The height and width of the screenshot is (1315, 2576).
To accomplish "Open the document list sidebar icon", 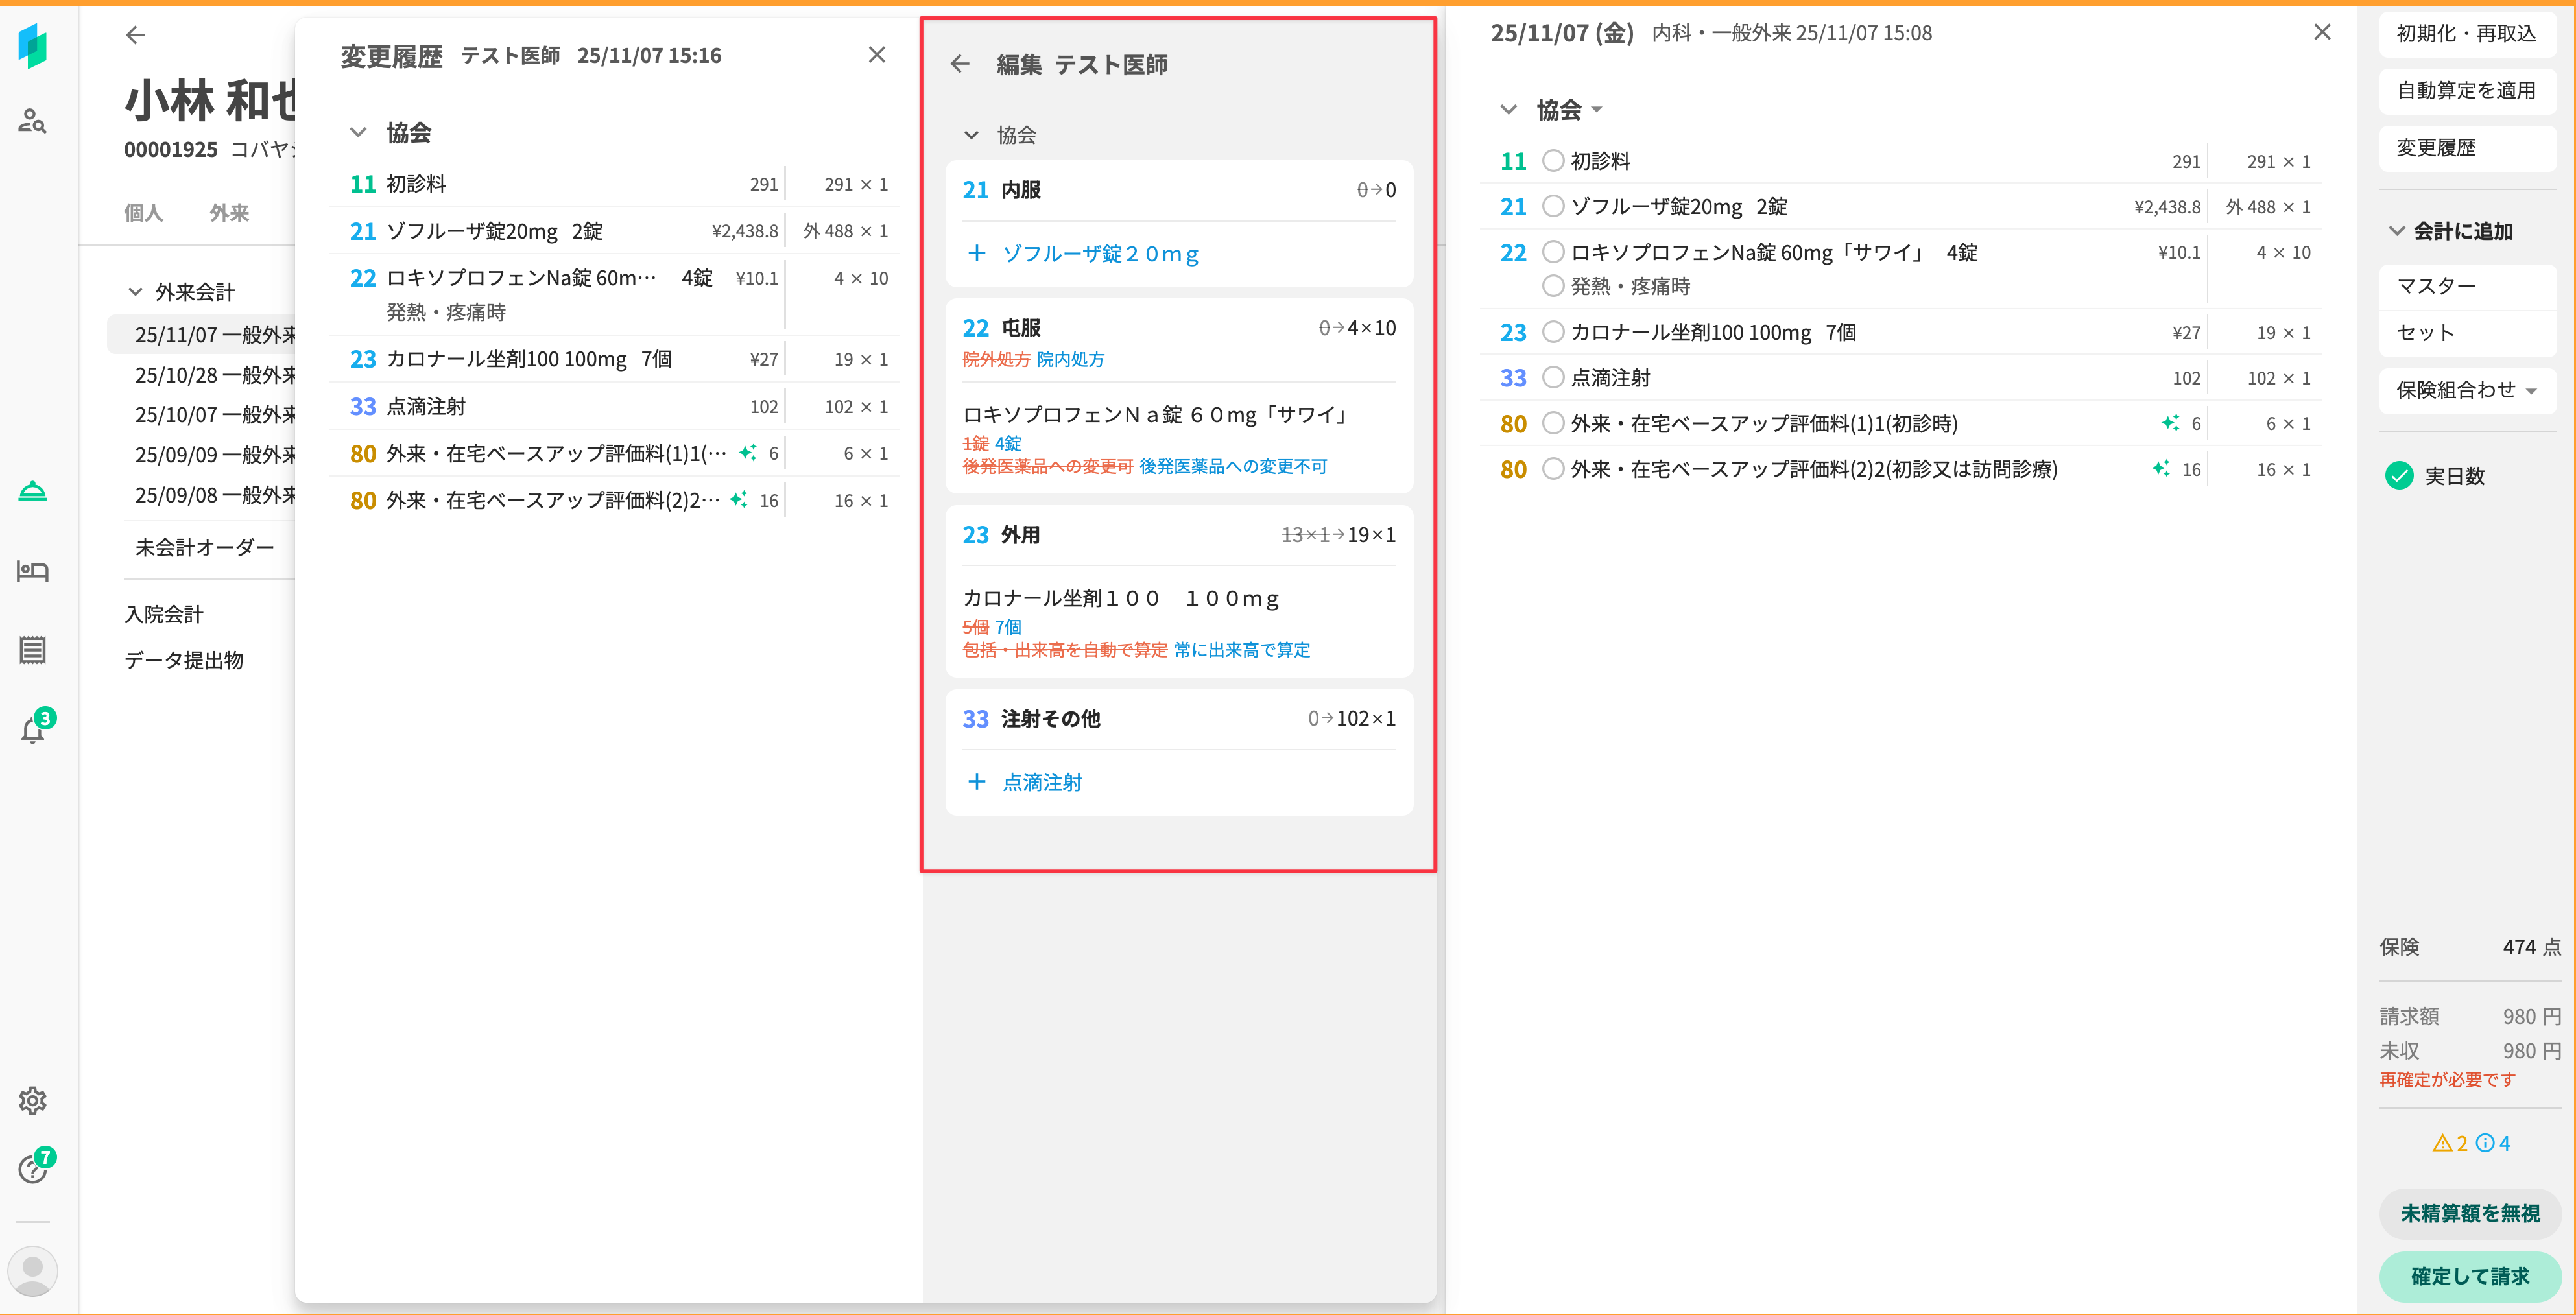I will 32,650.
